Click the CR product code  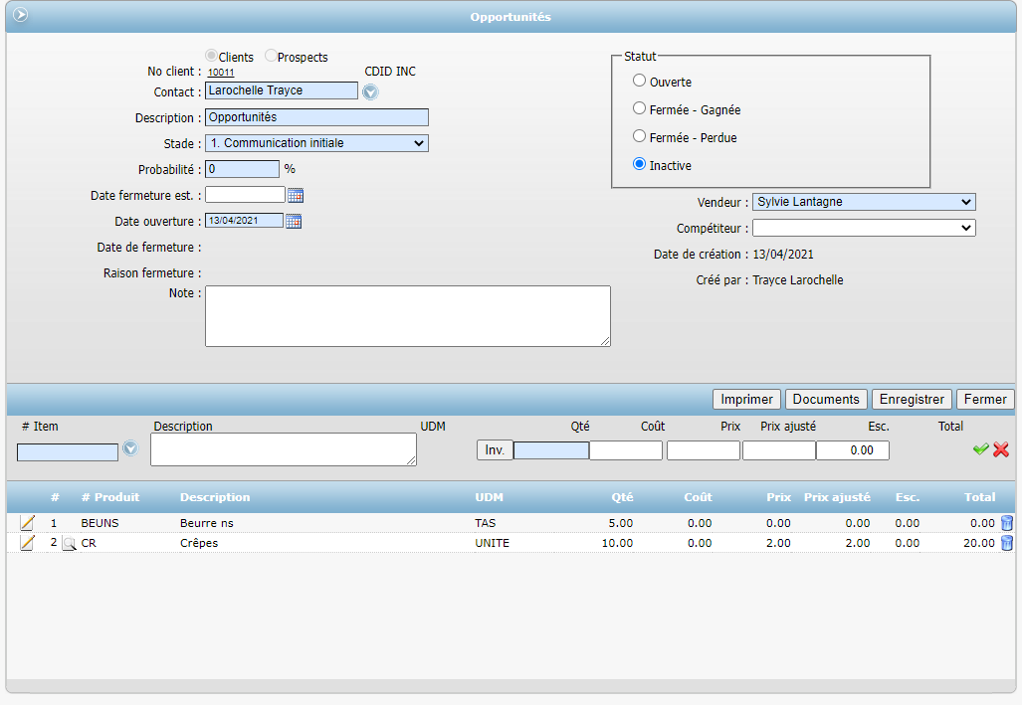(x=89, y=543)
